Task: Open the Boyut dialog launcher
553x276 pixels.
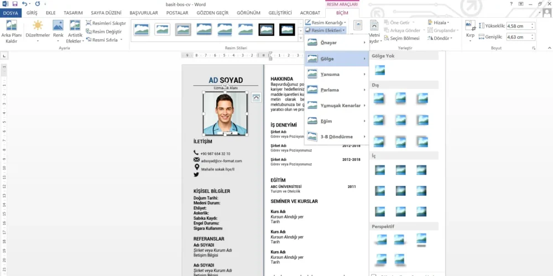Action: coord(534,48)
